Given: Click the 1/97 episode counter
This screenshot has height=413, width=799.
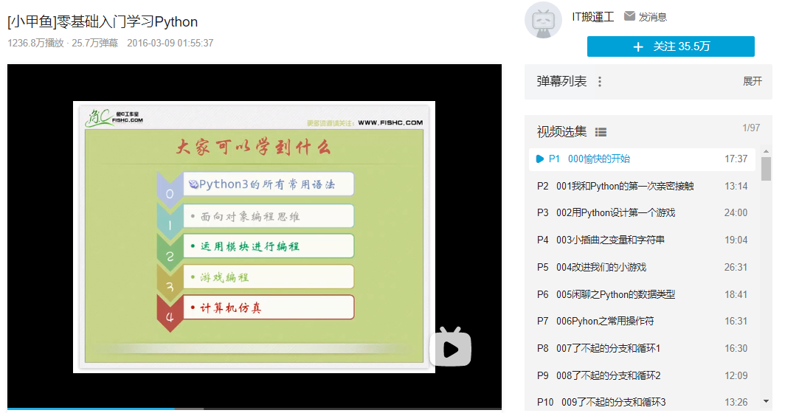Looking at the screenshot, I should point(751,128).
